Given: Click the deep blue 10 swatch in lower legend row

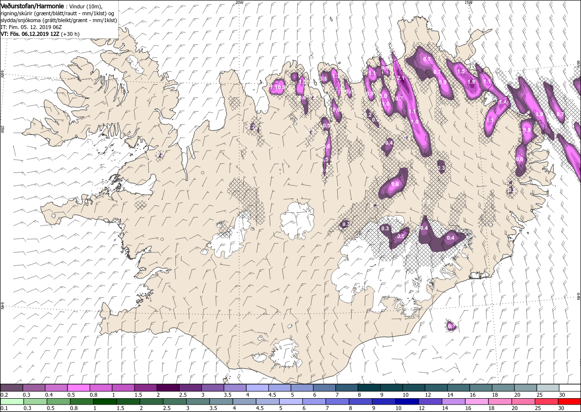Looking at the screenshot, I should click(x=407, y=402).
